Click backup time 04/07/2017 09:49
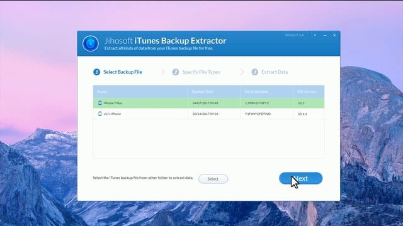 click(205, 103)
